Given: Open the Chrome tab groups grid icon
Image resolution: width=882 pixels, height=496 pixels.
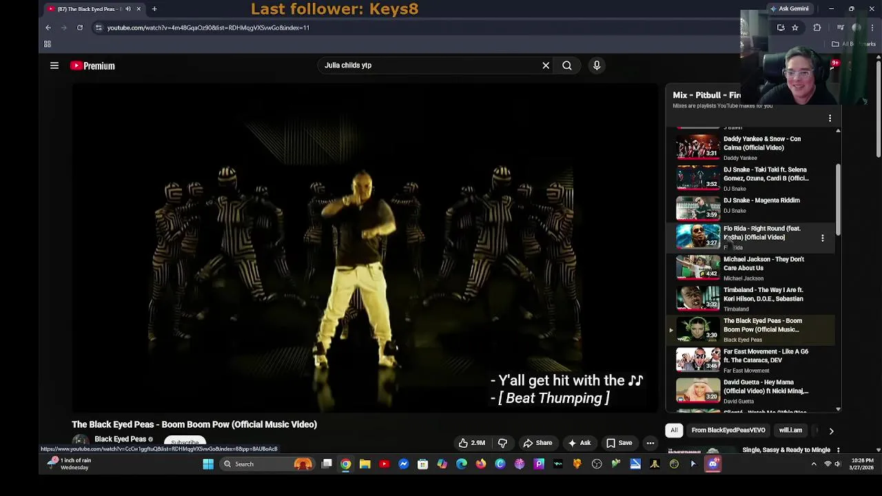Looking at the screenshot, I should click(48, 44).
